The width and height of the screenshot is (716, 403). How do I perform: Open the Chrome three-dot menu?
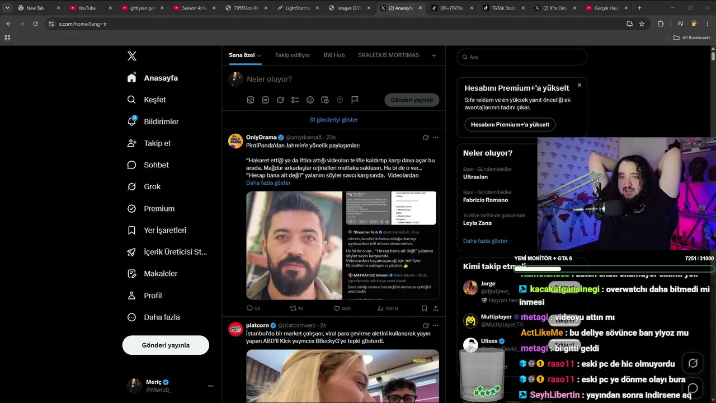pos(708,24)
